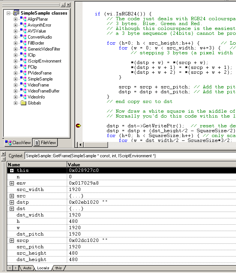Viewport: 236px width, 273px height.
Task: Expand the GenericVideoFilter class node
Action: point(15,49)
